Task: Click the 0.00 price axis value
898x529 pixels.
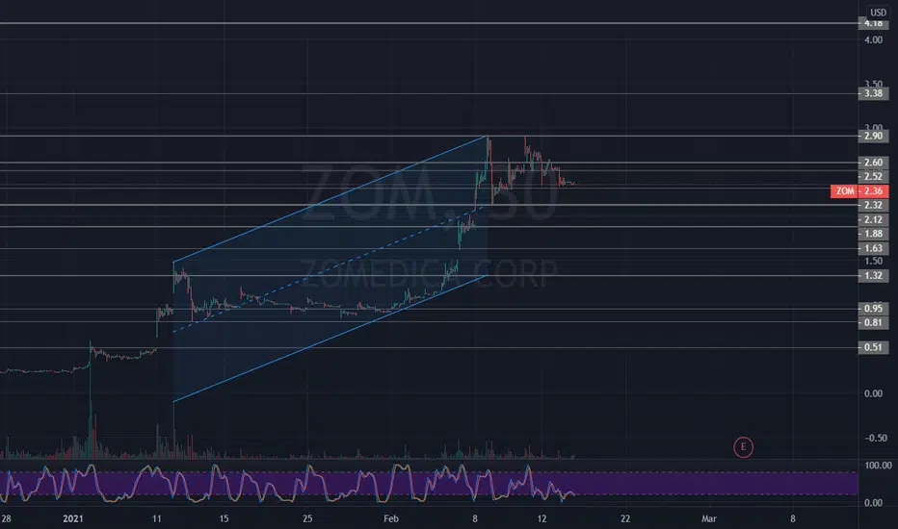Action: pyautogui.click(x=873, y=393)
